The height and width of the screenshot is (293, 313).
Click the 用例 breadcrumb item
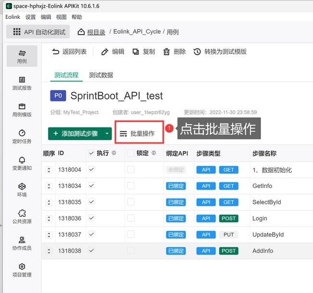(173, 32)
